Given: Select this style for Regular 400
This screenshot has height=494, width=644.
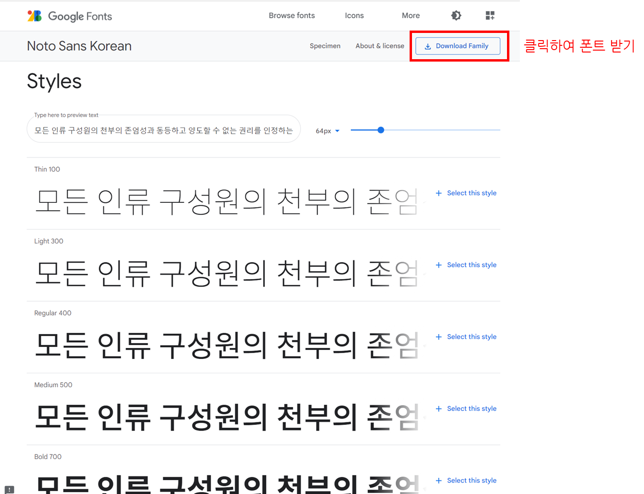Looking at the screenshot, I should 472,336.
